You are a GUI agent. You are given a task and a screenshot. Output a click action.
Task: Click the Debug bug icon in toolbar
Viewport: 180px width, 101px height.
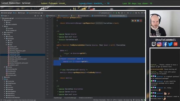point(116,13)
